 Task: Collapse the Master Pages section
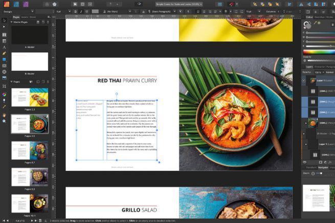pyautogui.click(x=11, y=22)
